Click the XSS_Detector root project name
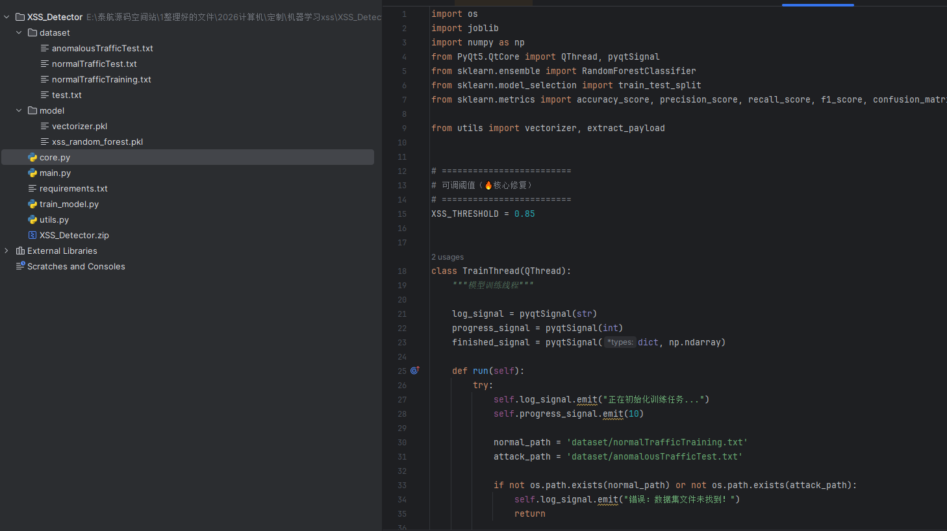The image size is (947, 531). [x=55, y=17]
